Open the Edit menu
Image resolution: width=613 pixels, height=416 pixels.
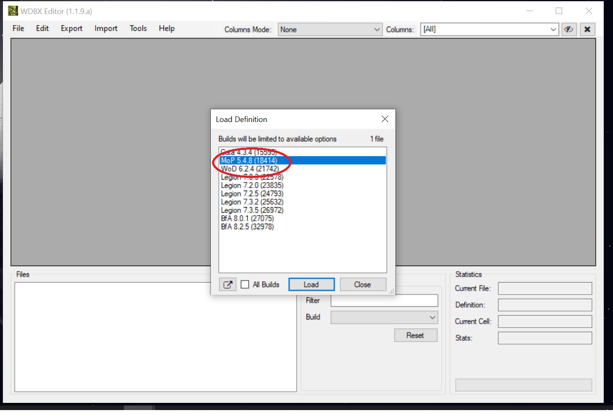pyautogui.click(x=42, y=28)
